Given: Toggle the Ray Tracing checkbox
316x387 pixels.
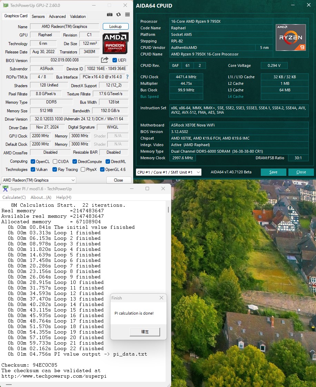Looking at the screenshot, I should [x=55, y=169].
